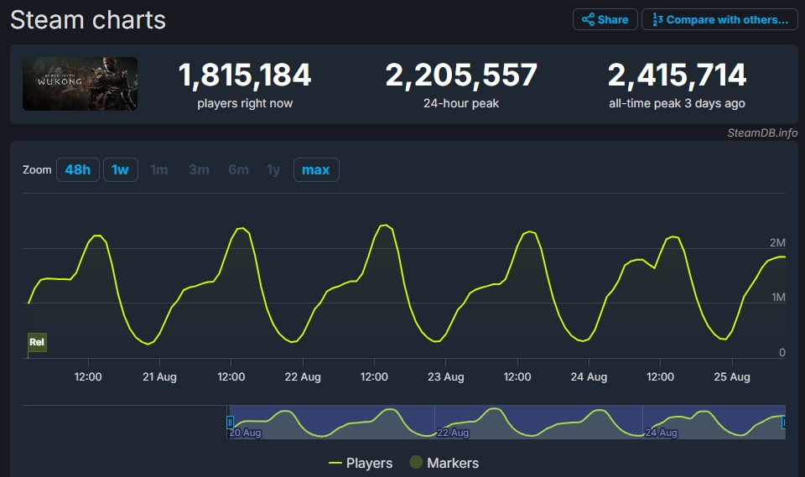Click the 1,815,184 players right now figure
Image resolution: width=805 pixels, height=477 pixels.
(x=244, y=75)
